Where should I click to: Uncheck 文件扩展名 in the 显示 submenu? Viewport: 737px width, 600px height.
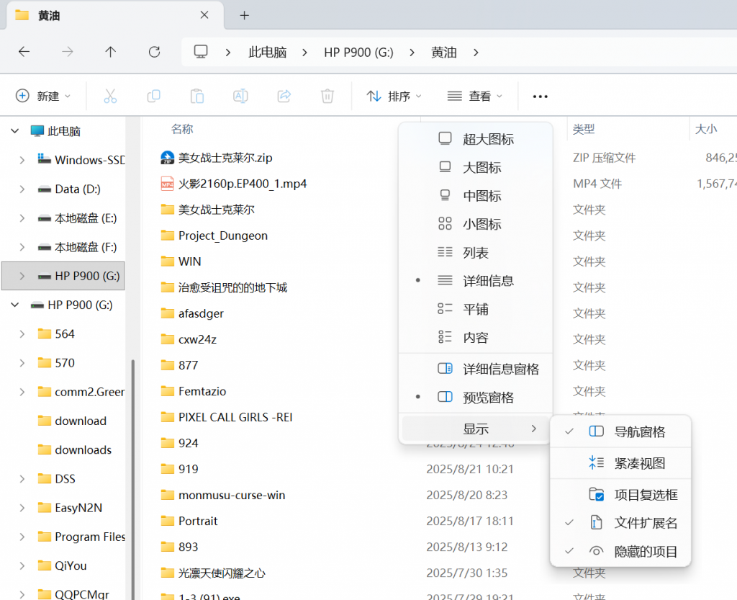[643, 522]
